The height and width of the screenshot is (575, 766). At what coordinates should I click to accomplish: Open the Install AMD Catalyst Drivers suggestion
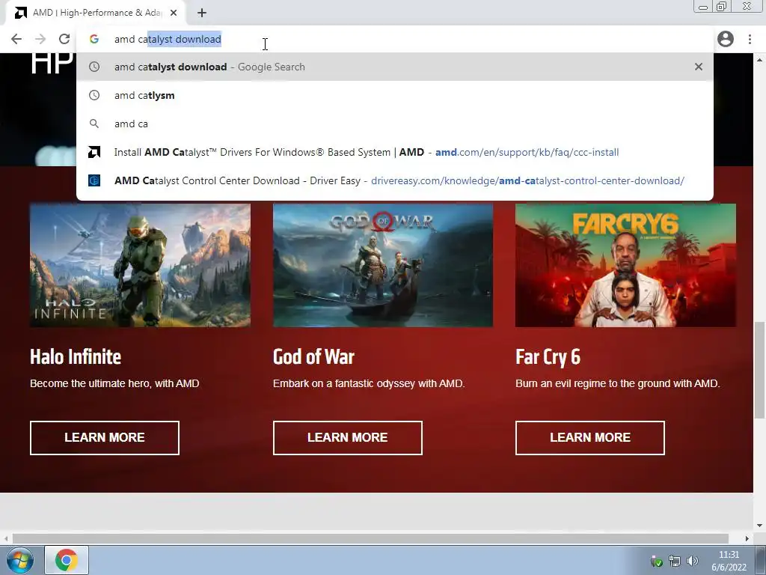click(x=395, y=152)
